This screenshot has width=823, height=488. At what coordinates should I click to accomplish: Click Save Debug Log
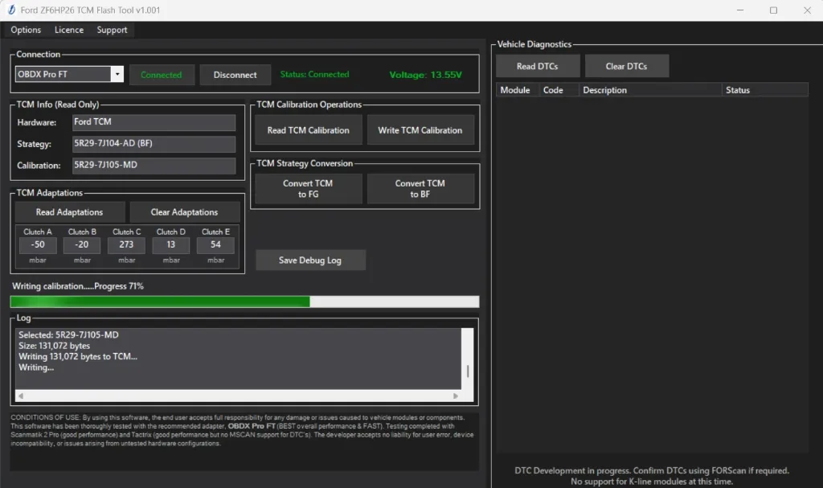click(x=310, y=260)
